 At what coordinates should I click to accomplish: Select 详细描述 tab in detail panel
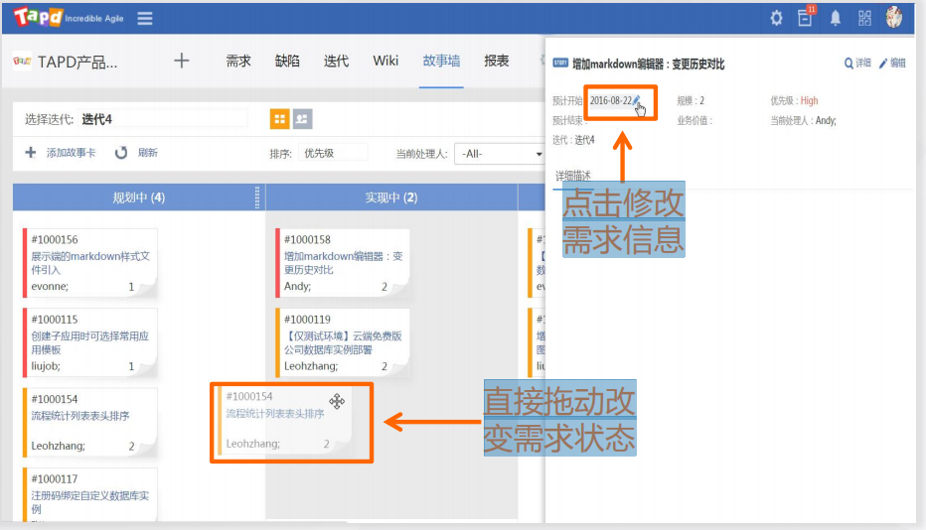tap(573, 176)
